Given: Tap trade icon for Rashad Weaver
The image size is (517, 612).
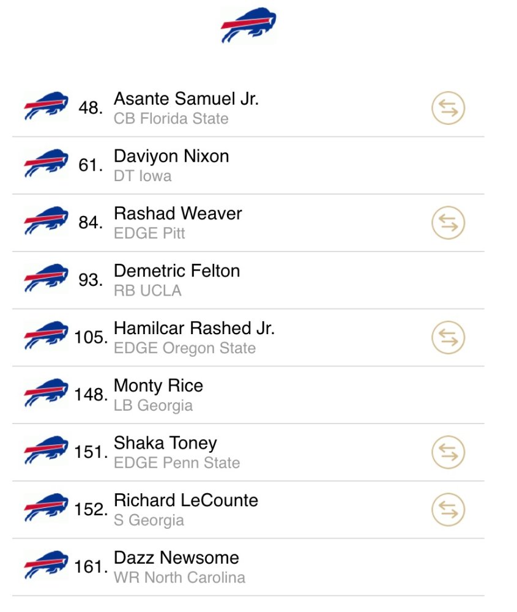Looking at the screenshot, I should pos(448,223).
